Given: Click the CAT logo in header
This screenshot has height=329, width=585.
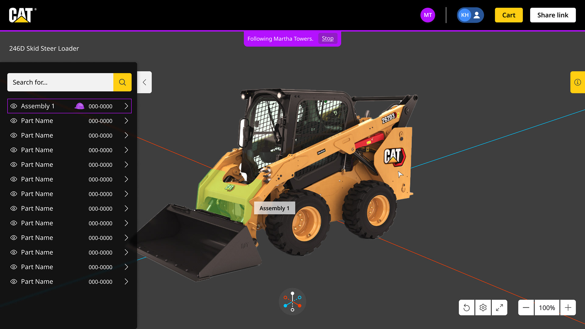Looking at the screenshot, I should pyautogui.click(x=21, y=15).
